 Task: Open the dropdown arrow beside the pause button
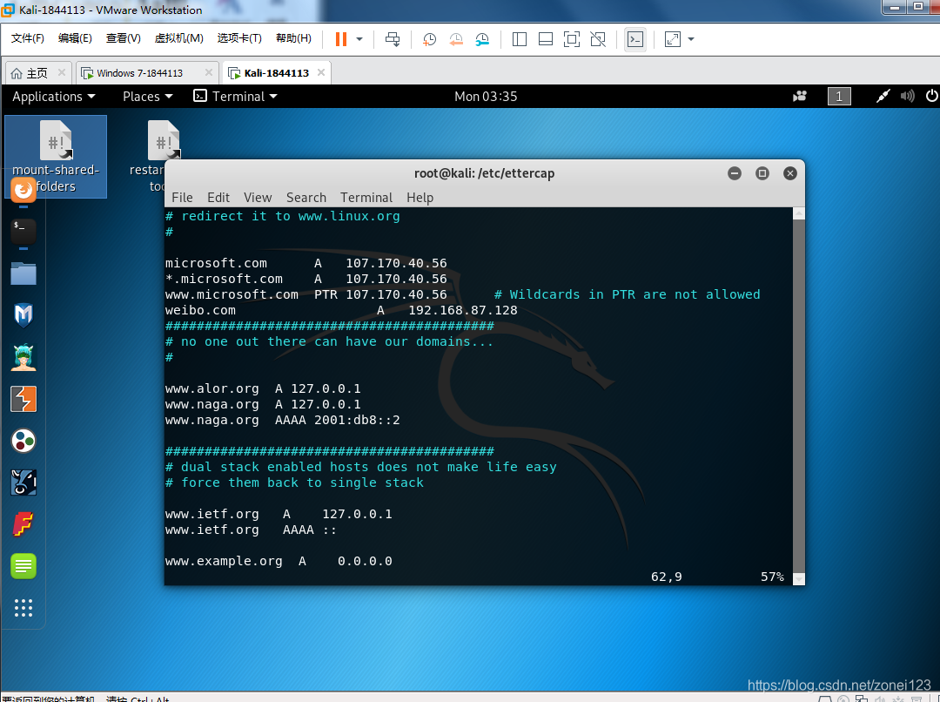359,39
